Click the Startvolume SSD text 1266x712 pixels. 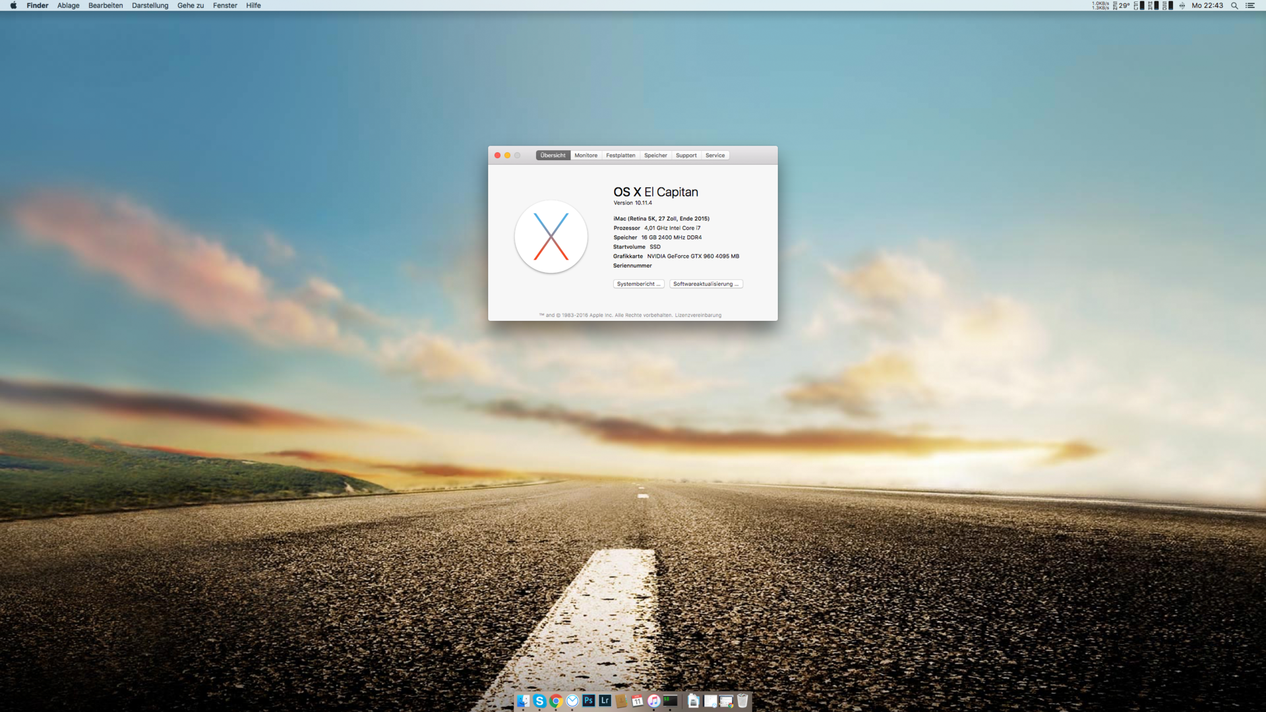[637, 247]
